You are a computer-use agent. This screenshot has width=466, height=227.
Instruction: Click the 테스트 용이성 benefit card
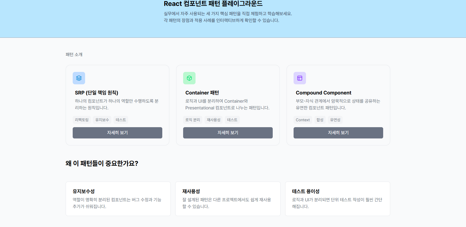338,199
